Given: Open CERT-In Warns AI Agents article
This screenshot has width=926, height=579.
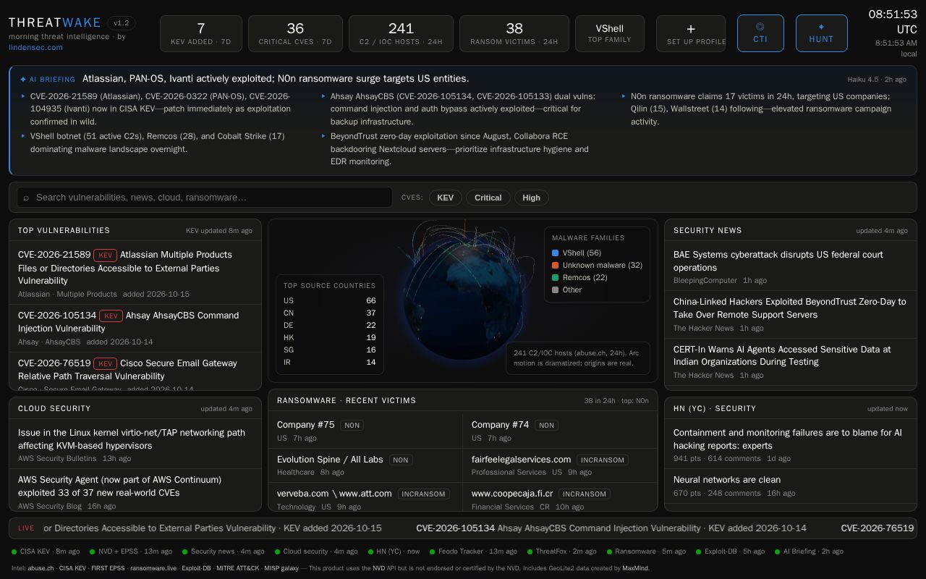Looking at the screenshot, I should click(791, 361).
